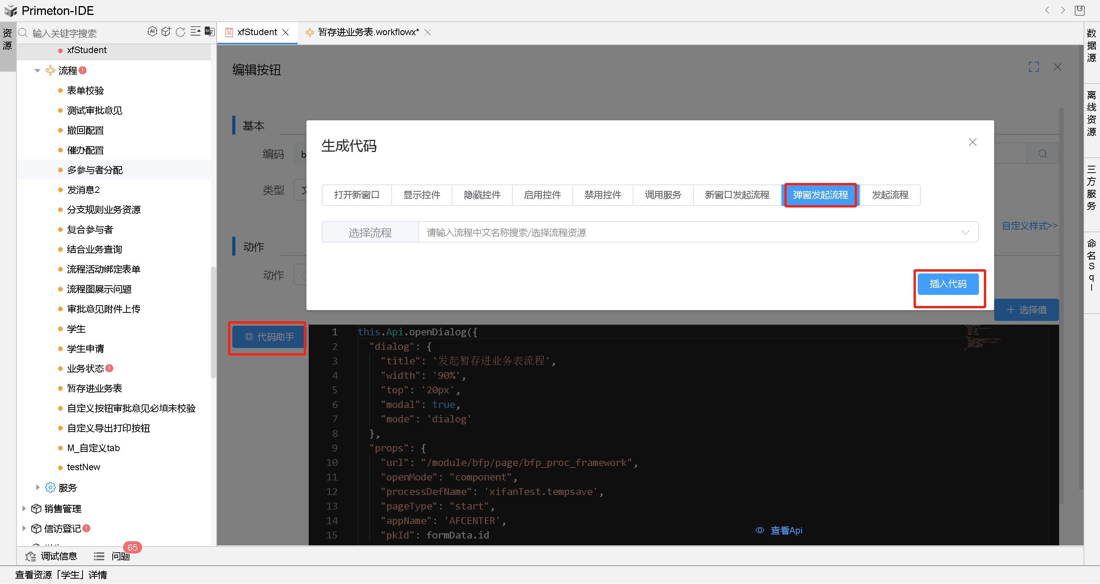Switch to the 暂存进业务表.workflowx tab
The width and height of the screenshot is (1100, 584).
(x=367, y=32)
